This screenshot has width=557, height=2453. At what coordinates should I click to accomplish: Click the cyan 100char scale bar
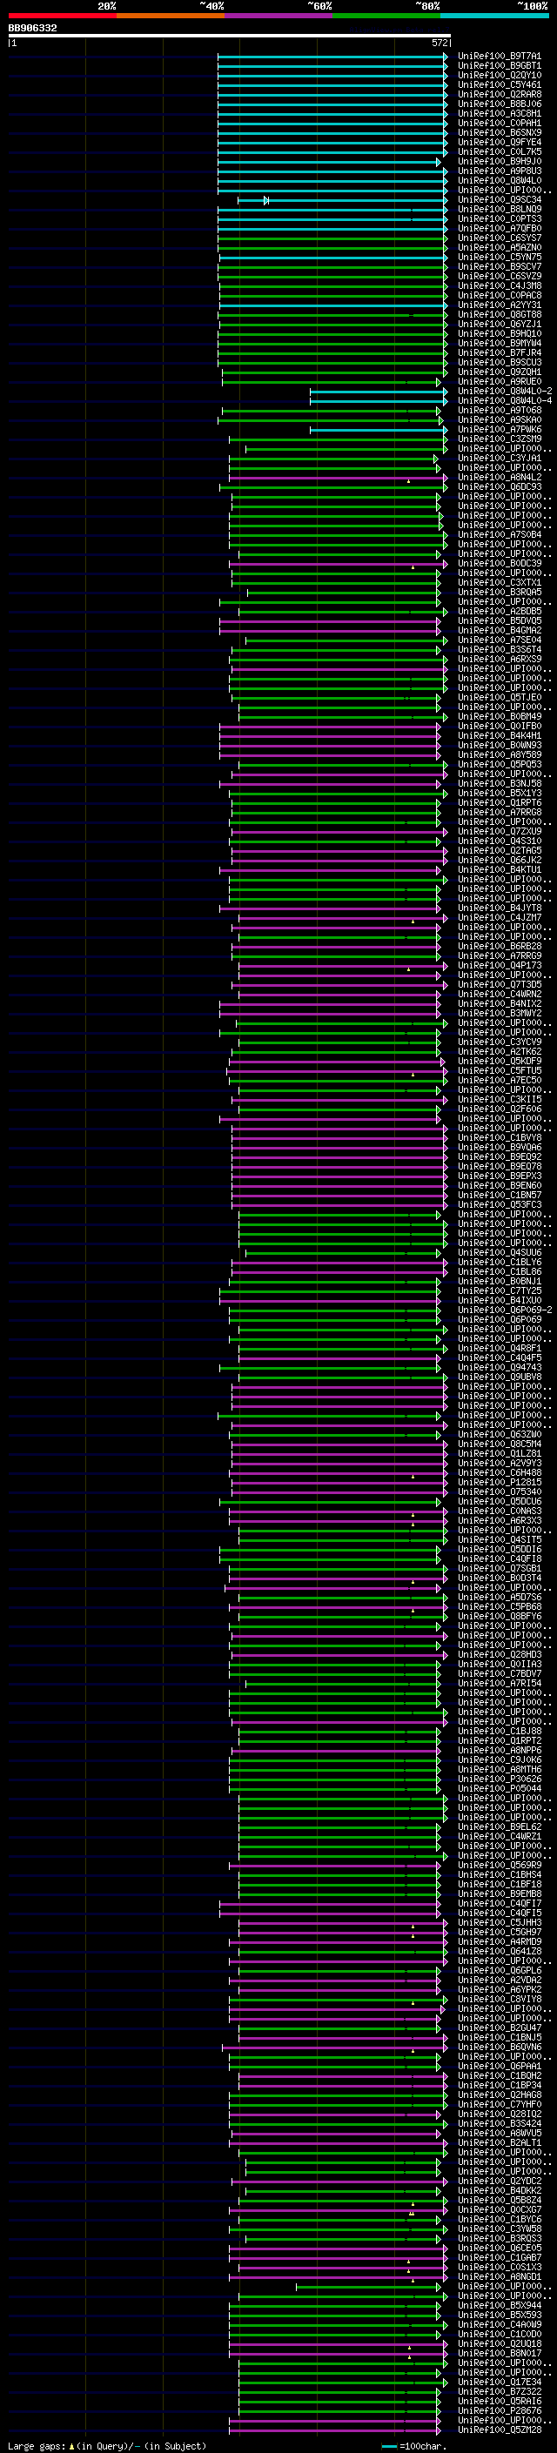coord(388,2446)
